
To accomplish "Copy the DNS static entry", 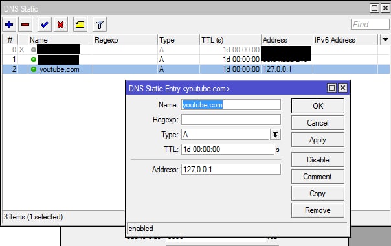I will click(318, 194).
